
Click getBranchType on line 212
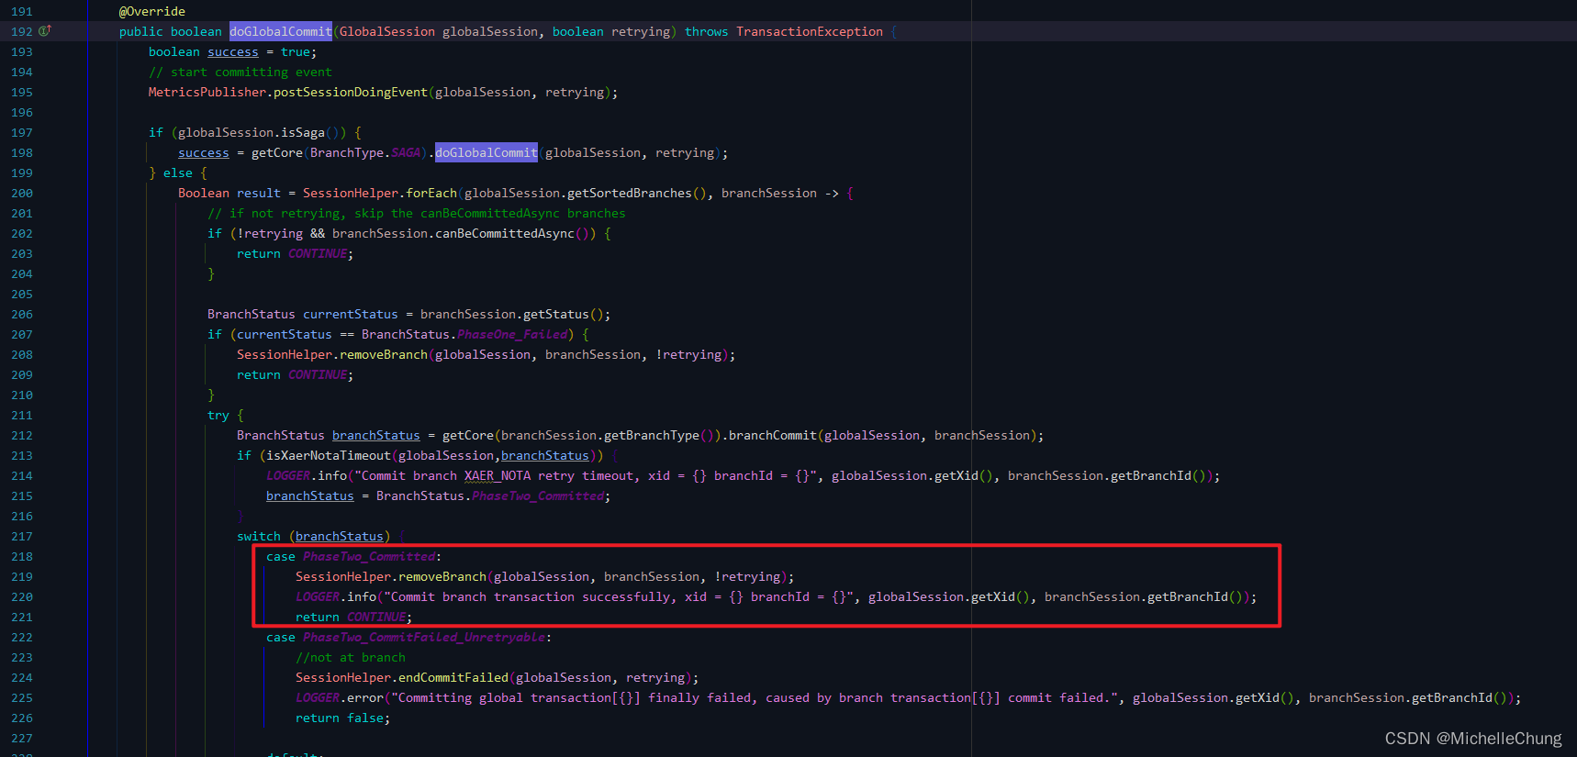click(x=652, y=435)
